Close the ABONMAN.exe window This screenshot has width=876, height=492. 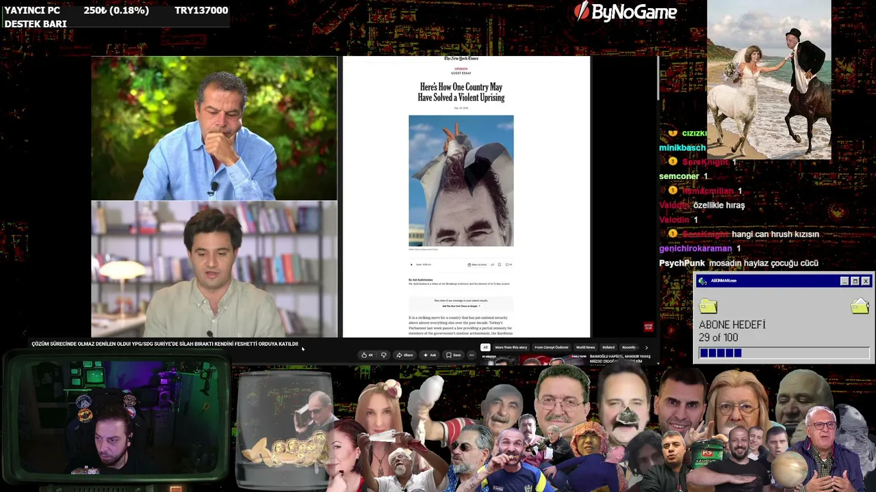[866, 281]
